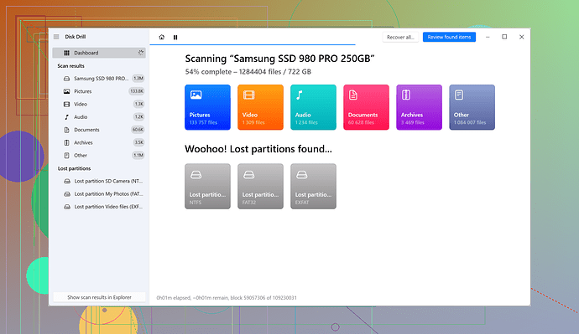Viewport: 579px width, 334px height.
Task: Open the Other files category tile
Action: coord(472,107)
